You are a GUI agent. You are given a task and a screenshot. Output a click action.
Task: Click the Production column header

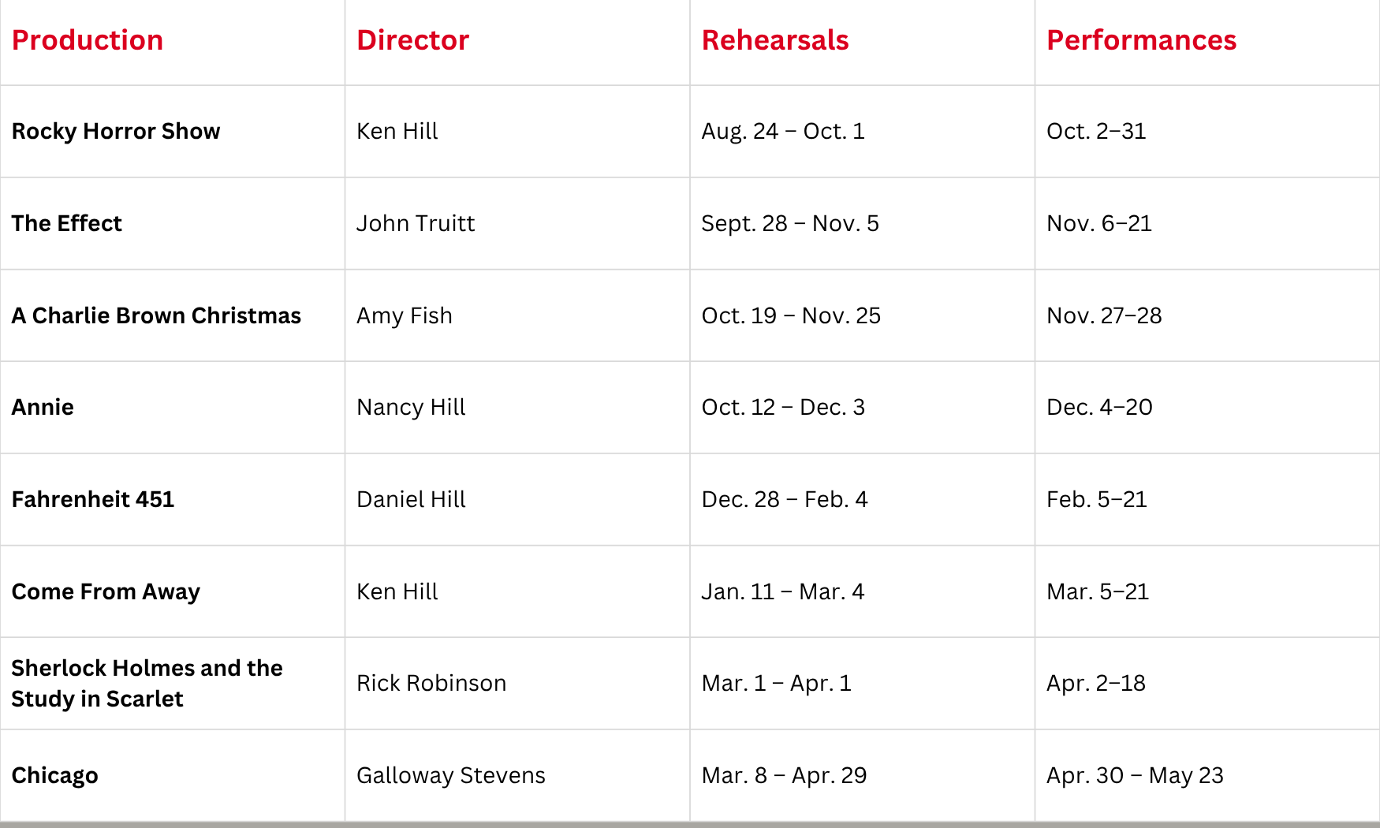click(x=88, y=40)
